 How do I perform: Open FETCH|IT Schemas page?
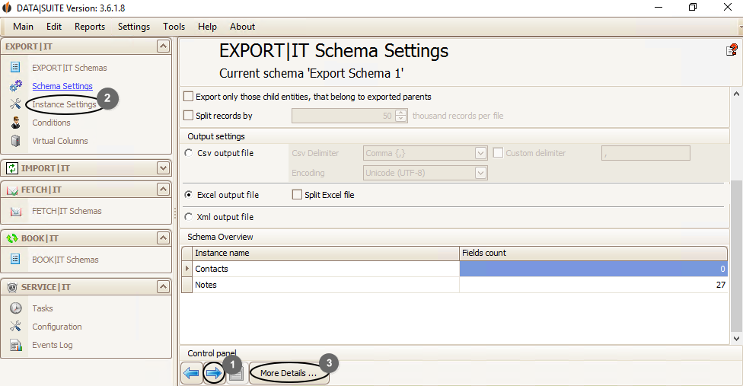coord(67,211)
